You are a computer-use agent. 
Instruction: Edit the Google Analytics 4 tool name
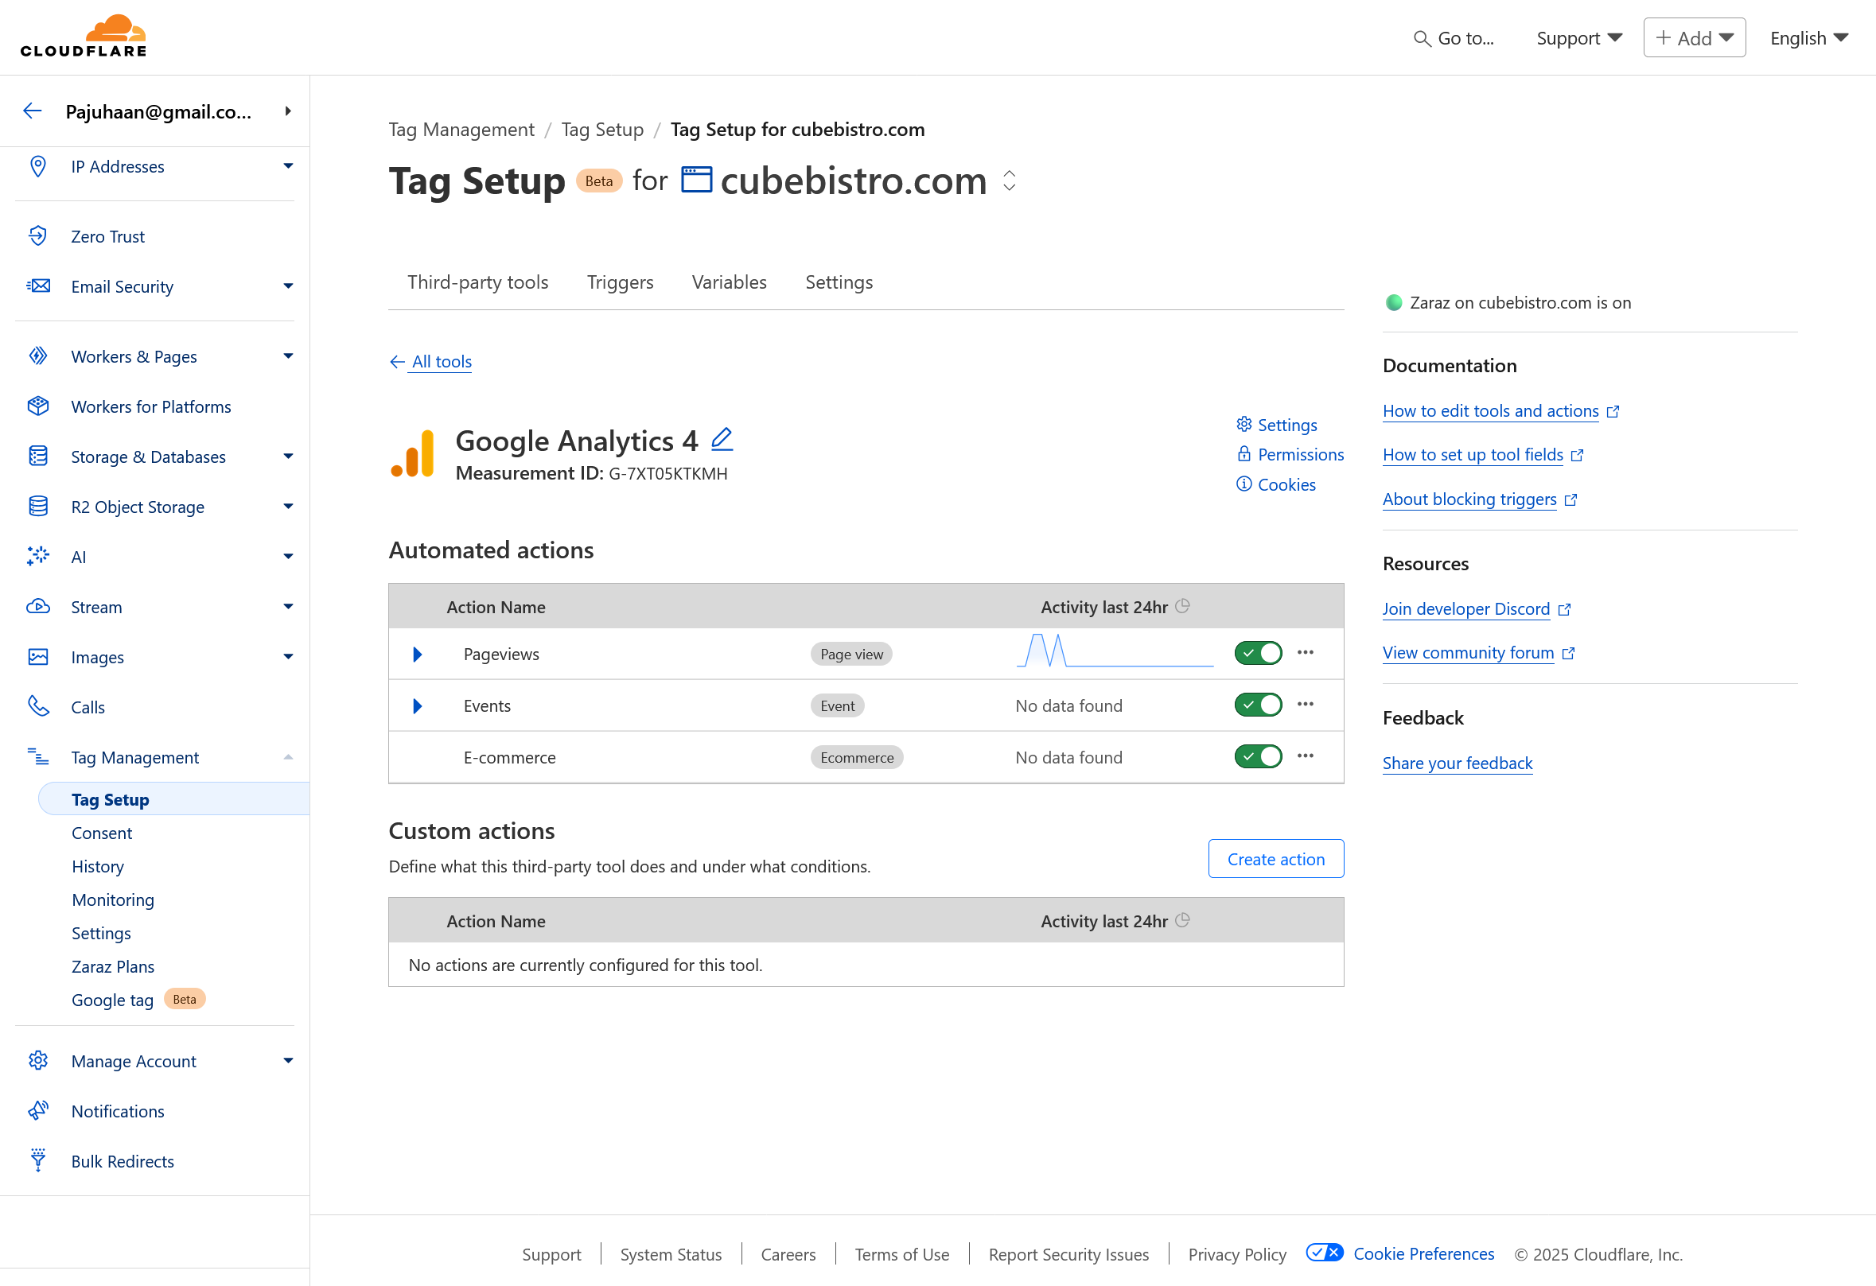coord(722,439)
